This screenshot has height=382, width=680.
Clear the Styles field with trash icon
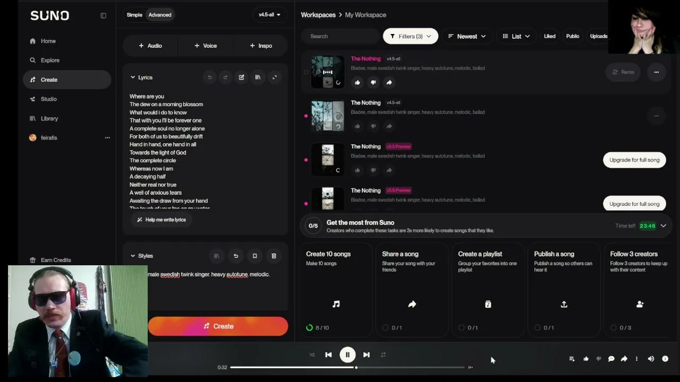274,256
